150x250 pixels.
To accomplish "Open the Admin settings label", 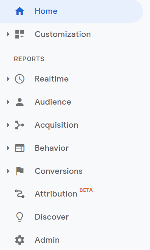I will click(x=47, y=240).
